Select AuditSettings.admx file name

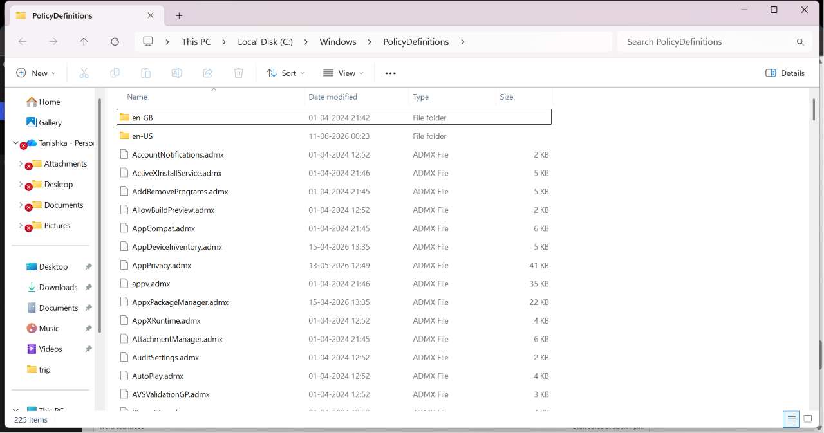(x=165, y=358)
